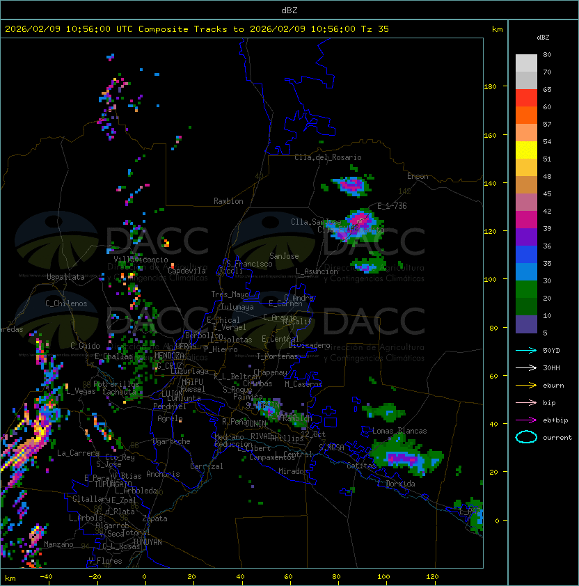Click the cyan 'current' ellipse icon
579x586 pixels.
[x=526, y=437]
